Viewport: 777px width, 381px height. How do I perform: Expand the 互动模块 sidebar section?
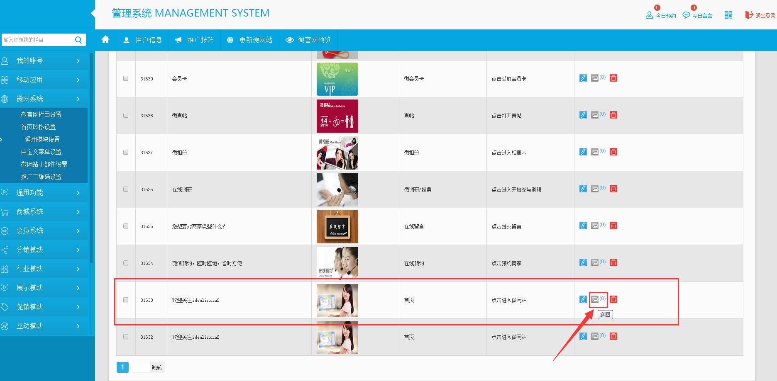pyautogui.click(x=44, y=326)
